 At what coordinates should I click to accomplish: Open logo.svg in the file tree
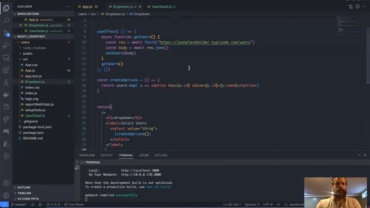(43, 99)
